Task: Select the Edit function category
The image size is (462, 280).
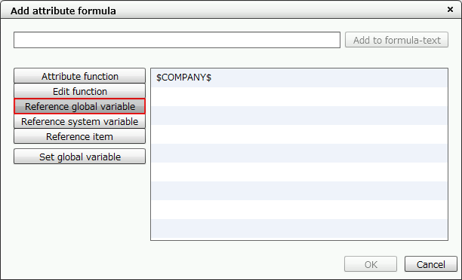Action: [79, 91]
